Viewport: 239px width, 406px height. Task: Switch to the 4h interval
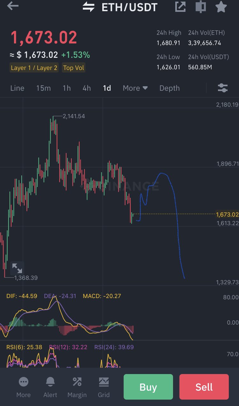coord(87,88)
